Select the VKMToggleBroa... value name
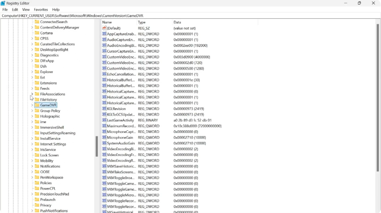Image resolution: width=381 pixels, height=213 pixels. [x=121, y=178]
